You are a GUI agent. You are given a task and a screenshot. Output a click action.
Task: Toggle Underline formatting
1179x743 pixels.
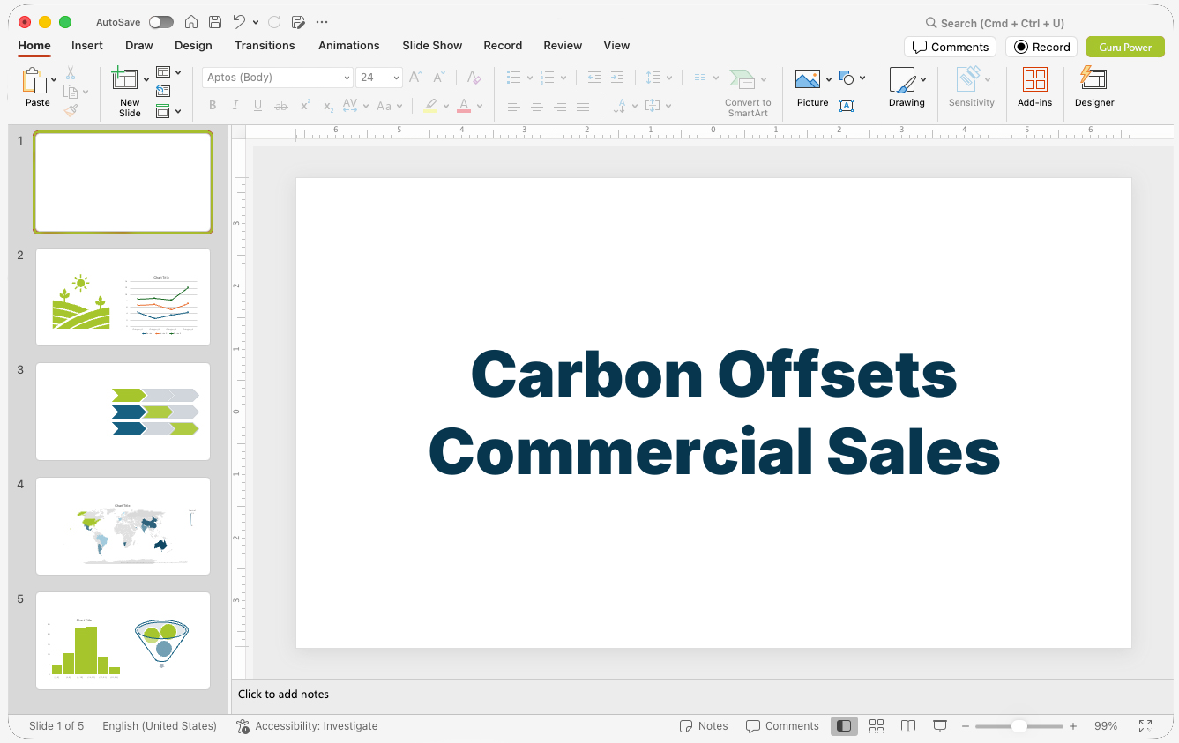(257, 106)
